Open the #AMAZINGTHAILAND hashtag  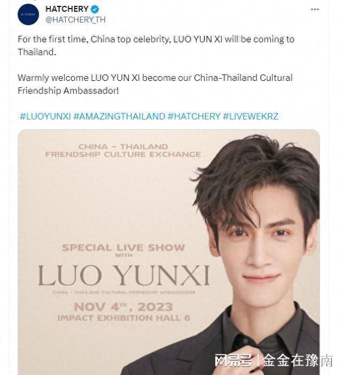click(119, 116)
